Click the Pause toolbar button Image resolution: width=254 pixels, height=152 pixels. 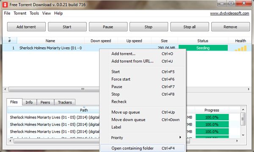pyautogui.click(x=108, y=27)
